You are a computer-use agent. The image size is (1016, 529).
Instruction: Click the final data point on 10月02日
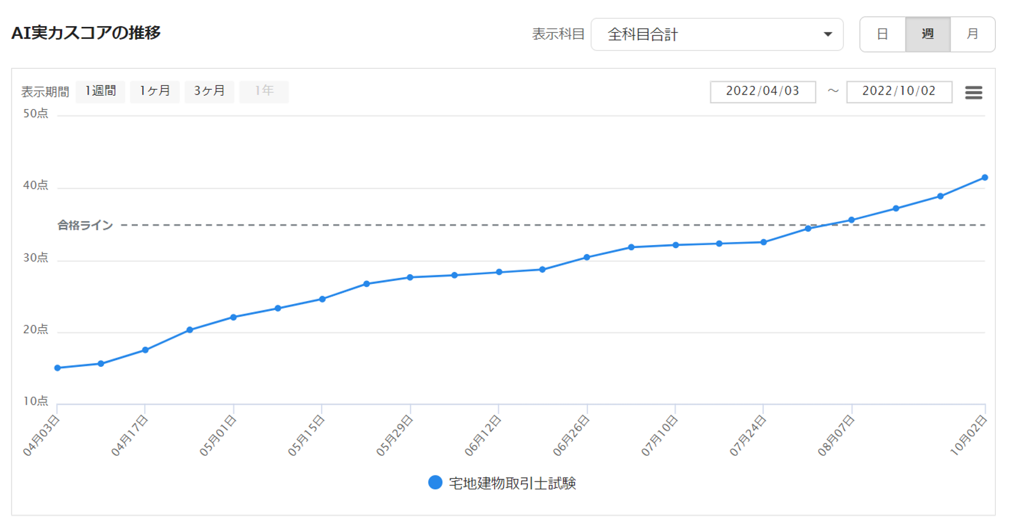click(985, 178)
